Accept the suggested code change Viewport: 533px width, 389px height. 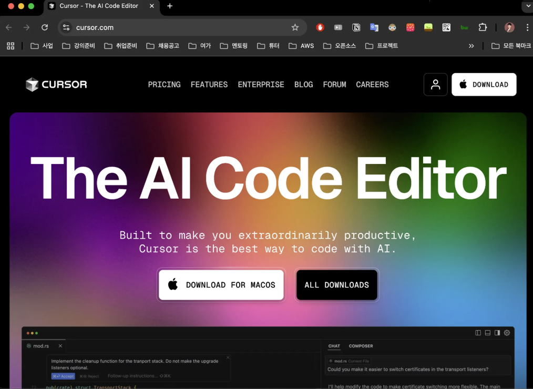63,376
